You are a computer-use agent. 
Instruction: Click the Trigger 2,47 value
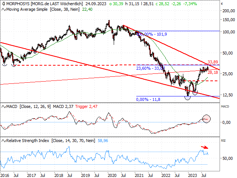86,106
